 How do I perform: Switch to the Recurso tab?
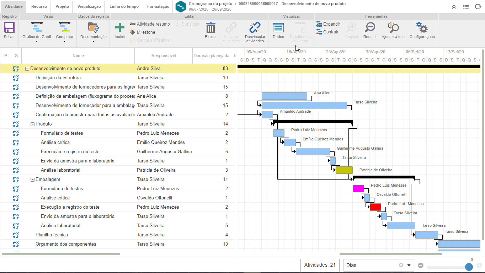pos(39,6)
